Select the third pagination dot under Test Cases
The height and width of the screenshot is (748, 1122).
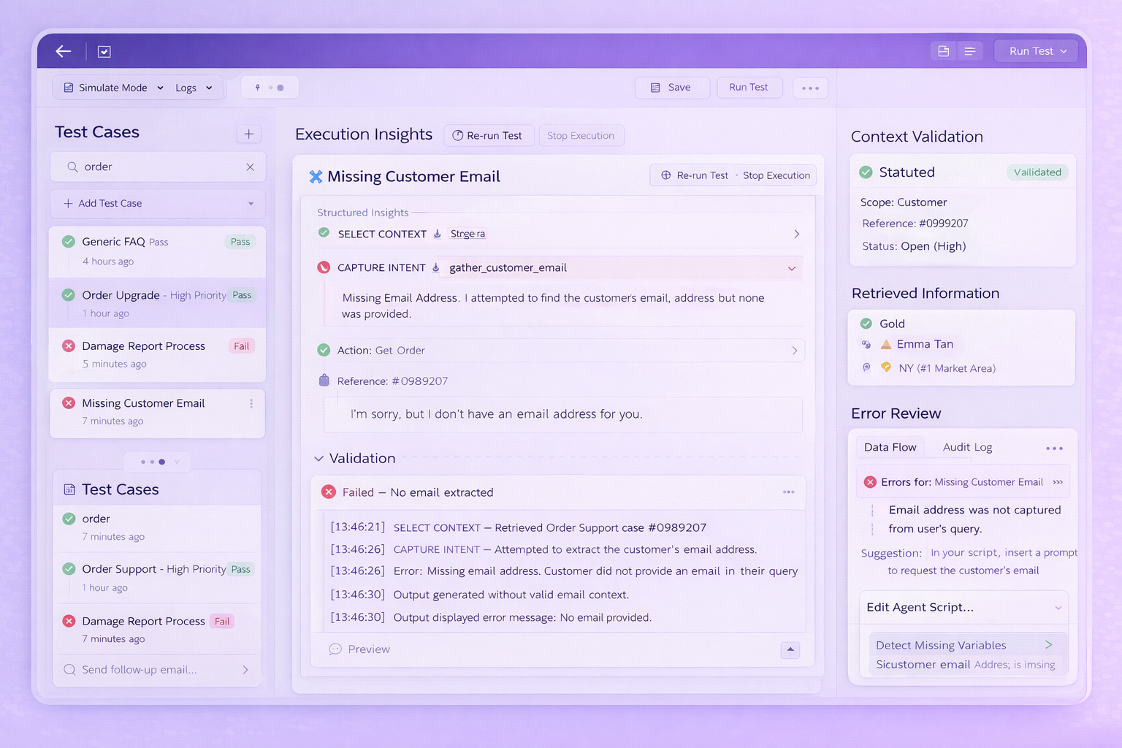click(163, 462)
